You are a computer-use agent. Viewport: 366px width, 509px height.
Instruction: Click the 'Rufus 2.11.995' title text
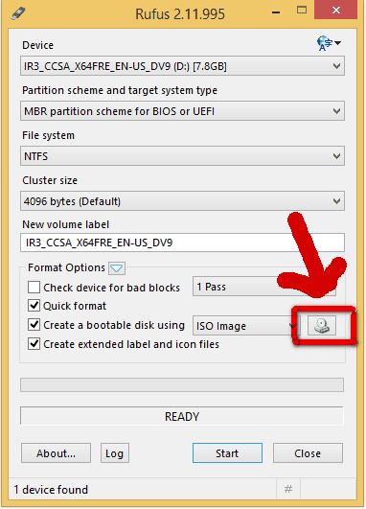click(x=180, y=14)
